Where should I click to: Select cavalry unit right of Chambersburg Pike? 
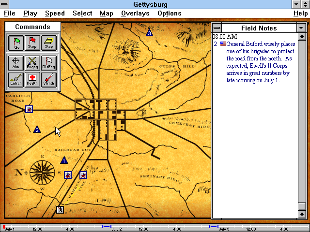[x=83, y=175]
